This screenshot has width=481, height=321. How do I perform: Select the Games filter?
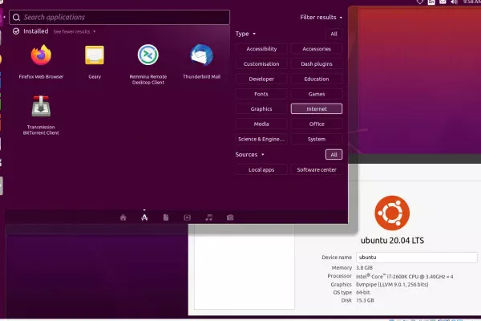[317, 94]
